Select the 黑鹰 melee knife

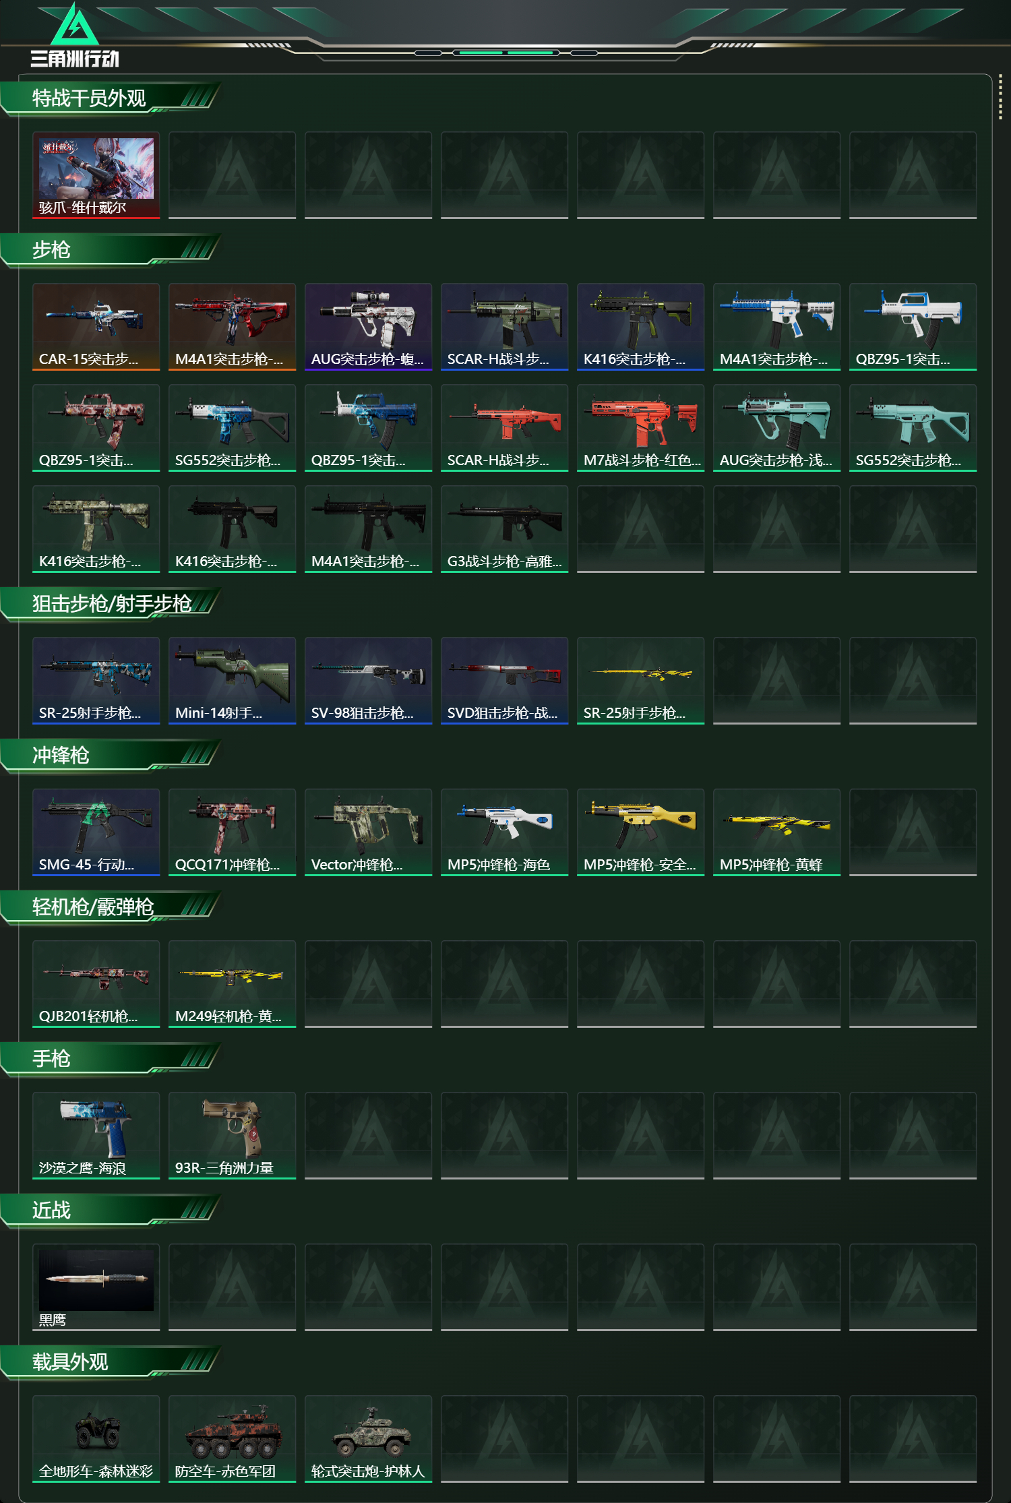click(x=96, y=1287)
